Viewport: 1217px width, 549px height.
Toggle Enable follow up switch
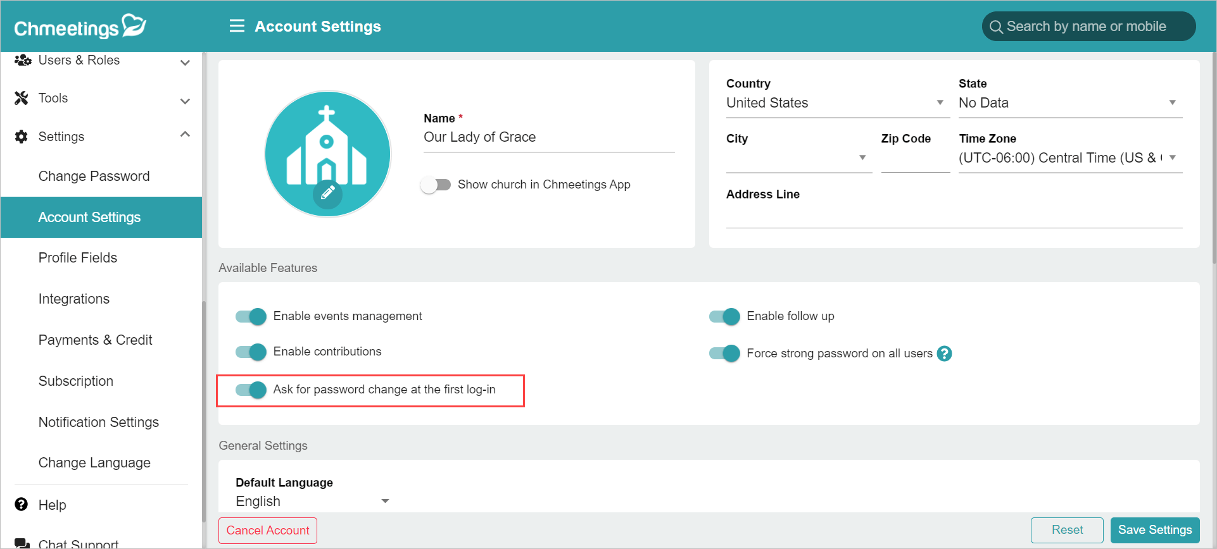point(724,316)
